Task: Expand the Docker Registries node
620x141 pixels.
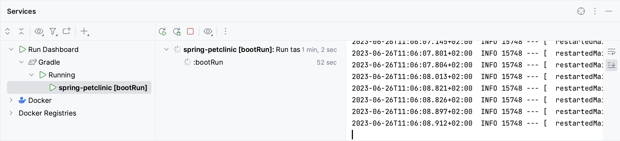Action: pyautogui.click(x=11, y=113)
